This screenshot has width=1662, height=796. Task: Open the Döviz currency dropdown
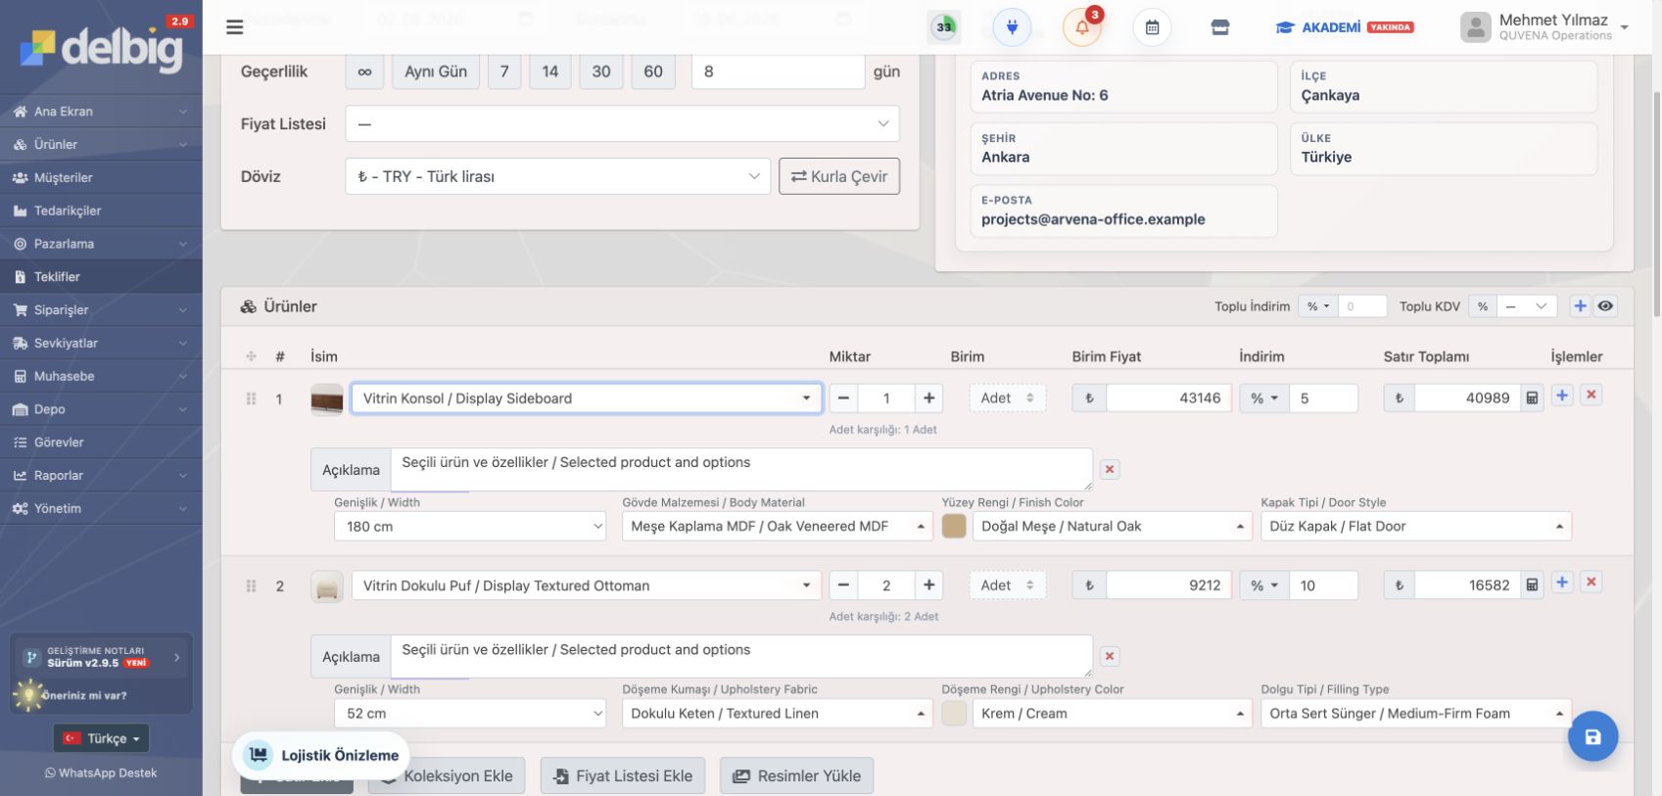tap(558, 176)
